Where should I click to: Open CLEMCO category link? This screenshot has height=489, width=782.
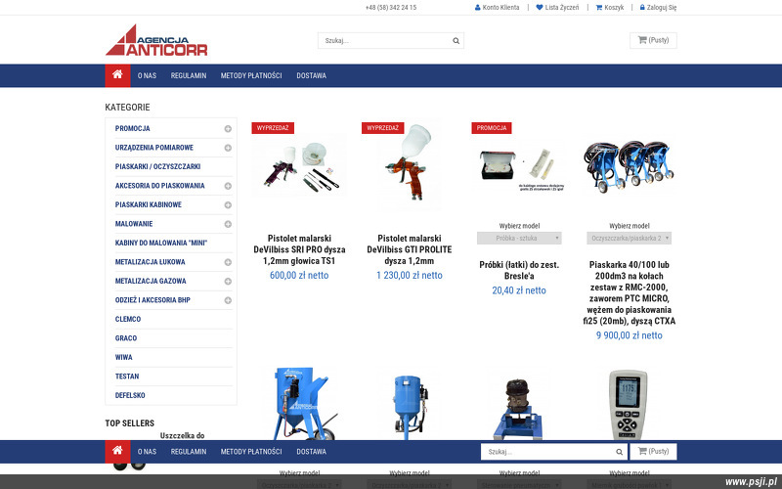pos(128,320)
